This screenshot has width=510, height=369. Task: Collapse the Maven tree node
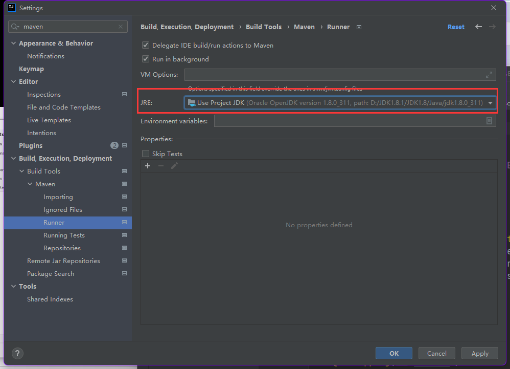30,184
